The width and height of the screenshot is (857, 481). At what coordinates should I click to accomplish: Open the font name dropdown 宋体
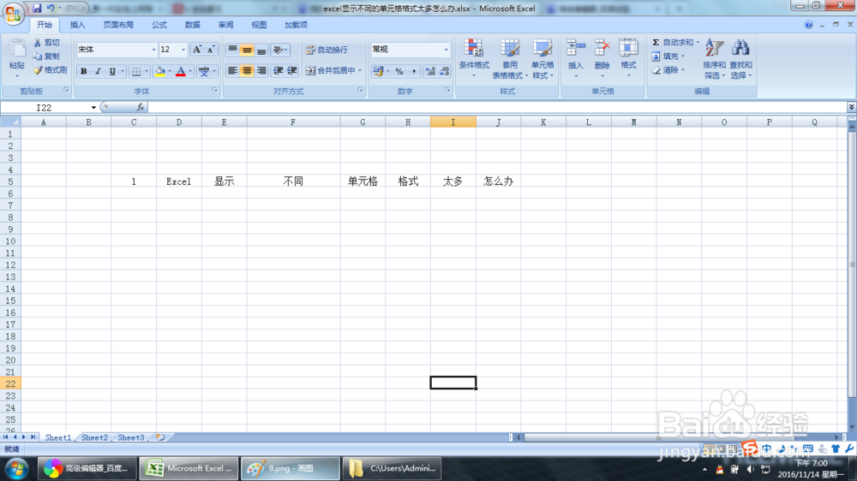click(153, 50)
